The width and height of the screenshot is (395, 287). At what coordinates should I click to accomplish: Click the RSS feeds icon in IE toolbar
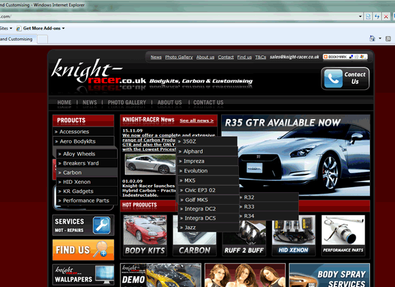[388, 39]
